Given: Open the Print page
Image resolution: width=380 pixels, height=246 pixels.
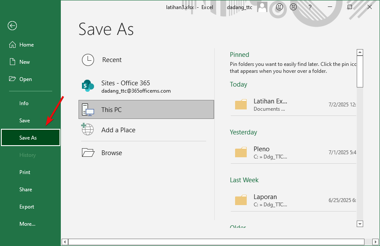Looking at the screenshot, I should click(x=30, y=172).
